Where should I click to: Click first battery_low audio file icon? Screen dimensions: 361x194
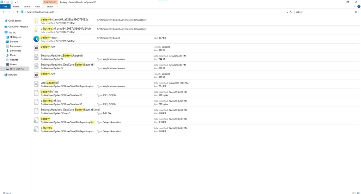coord(36,48)
